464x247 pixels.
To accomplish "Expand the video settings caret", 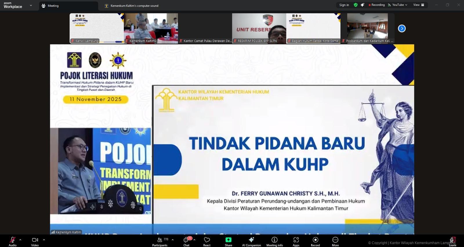I will tap(44, 240).
